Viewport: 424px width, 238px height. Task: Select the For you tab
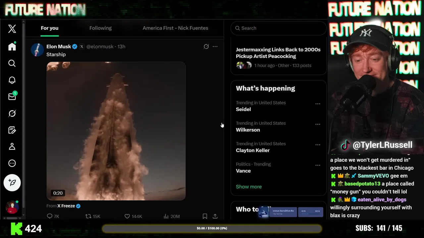click(x=50, y=28)
